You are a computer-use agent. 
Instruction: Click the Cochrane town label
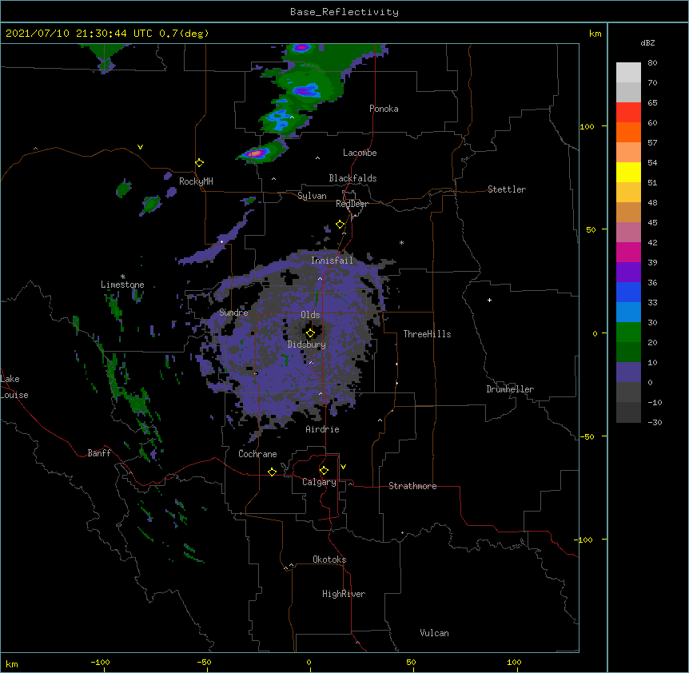(257, 454)
